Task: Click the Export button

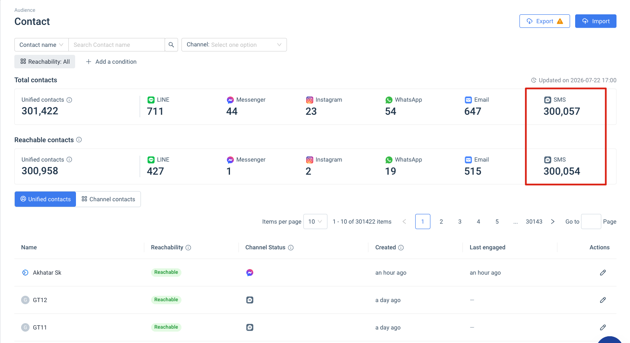Action: [545, 21]
